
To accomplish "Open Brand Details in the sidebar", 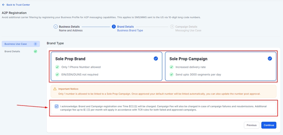I will click(x=12, y=51).
